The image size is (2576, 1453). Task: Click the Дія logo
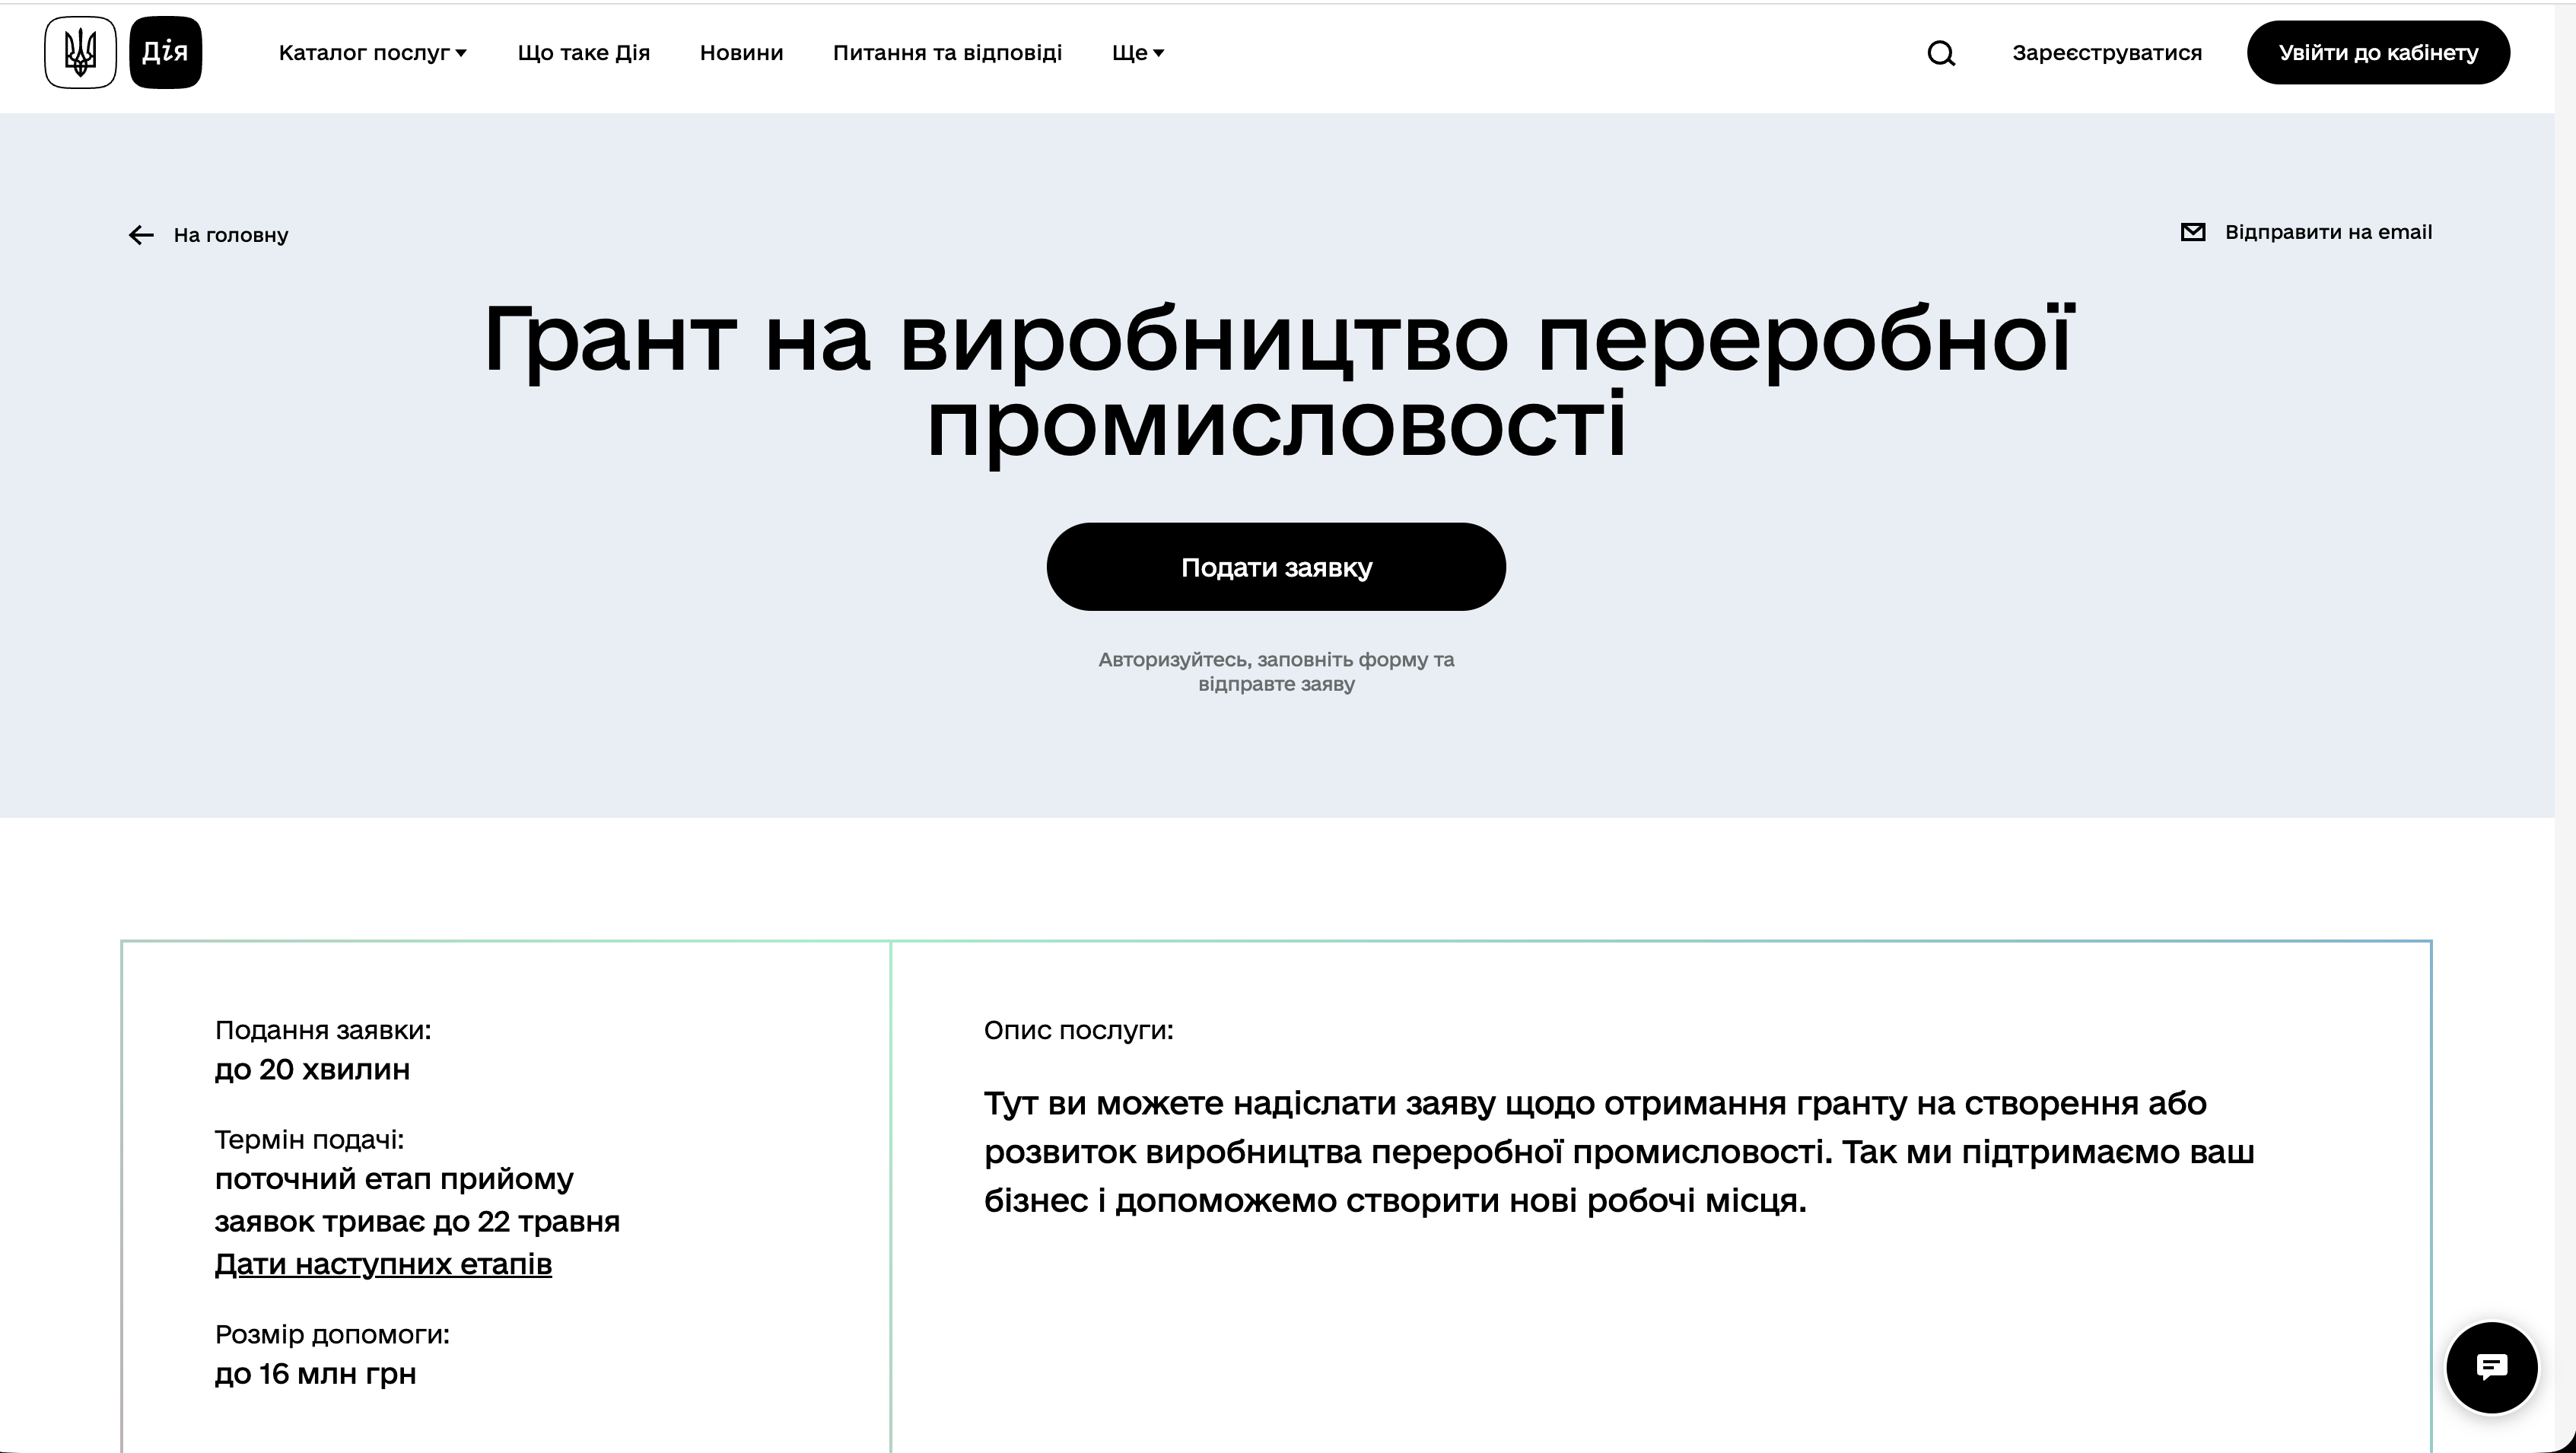pos(166,52)
